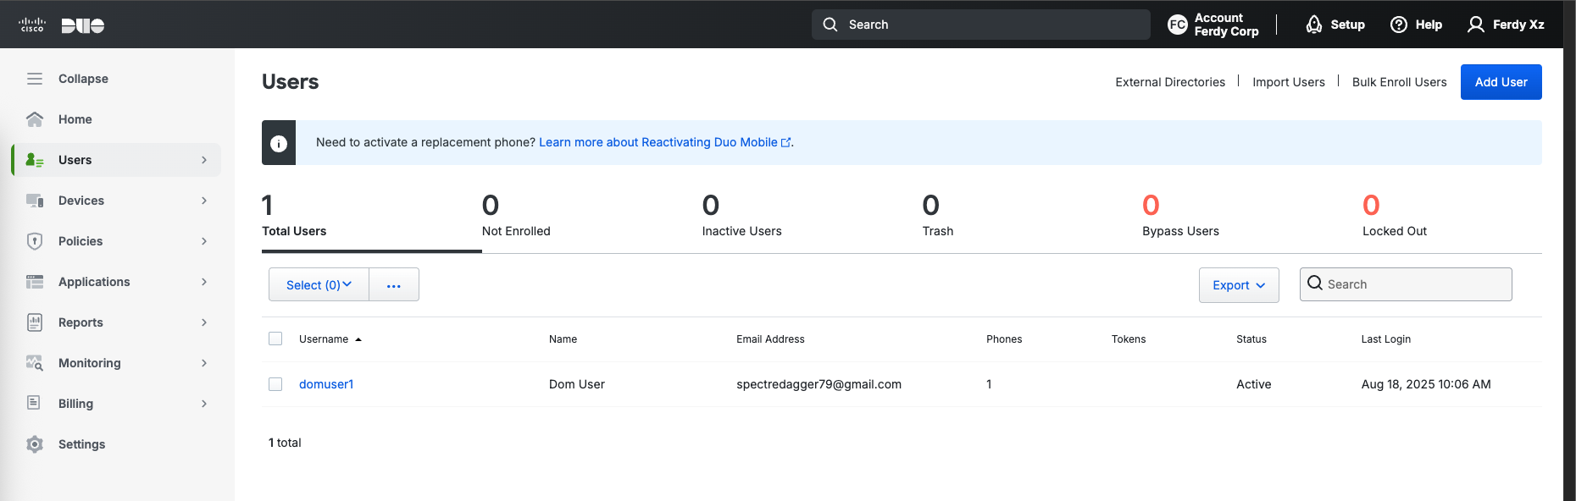Tick the checkbox for domuser1
Image resolution: width=1576 pixels, height=501 pixels.
pos(275,384)
